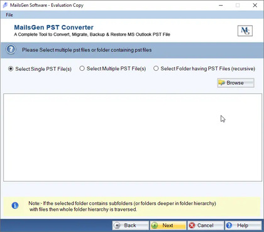Open the File menu
The height and width of the screenshot is (232, 264).
point(9,15)
